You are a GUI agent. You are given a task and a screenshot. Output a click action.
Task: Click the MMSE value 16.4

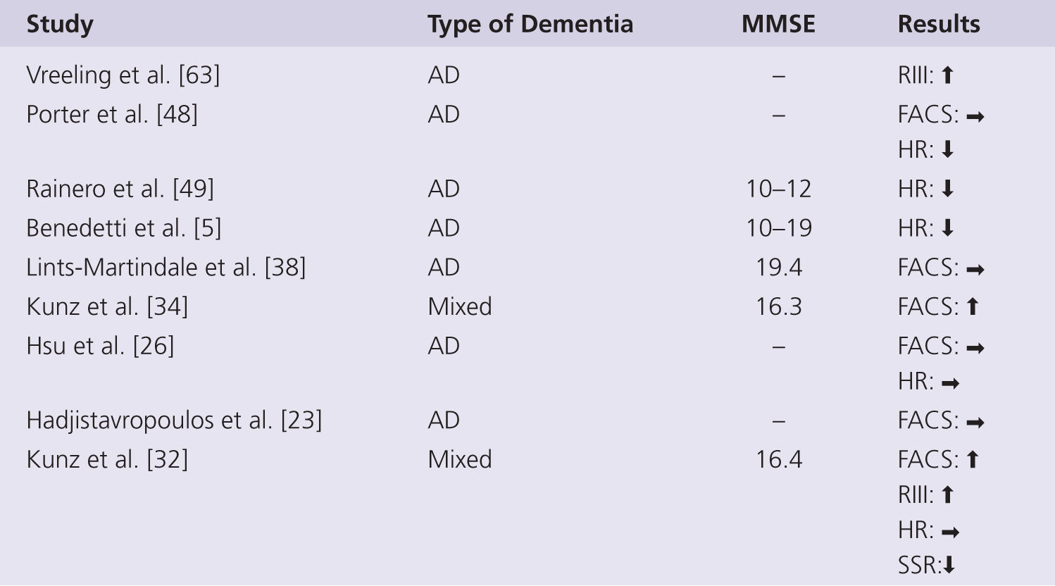pyautogui.click(x=778, y=460)
